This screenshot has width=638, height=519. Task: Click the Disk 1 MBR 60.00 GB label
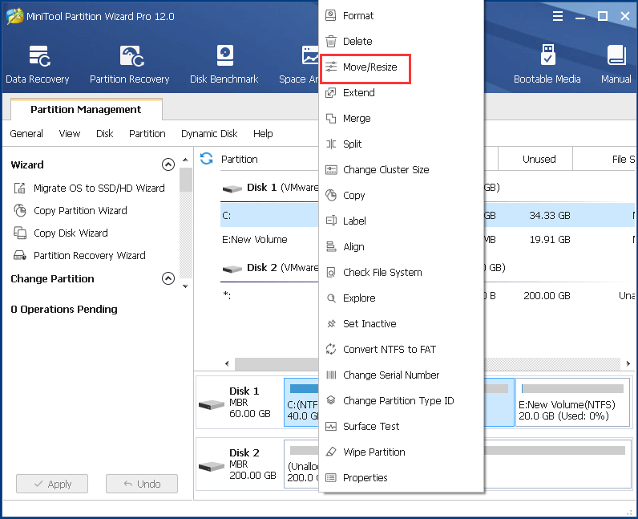[x=250, y=403]
